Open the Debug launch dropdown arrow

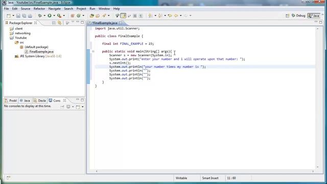pyautogui.click(x=44, y=16)
